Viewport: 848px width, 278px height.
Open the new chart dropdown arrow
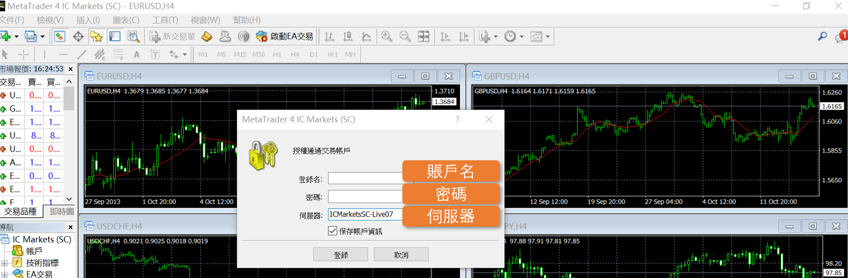coord(17,37)
